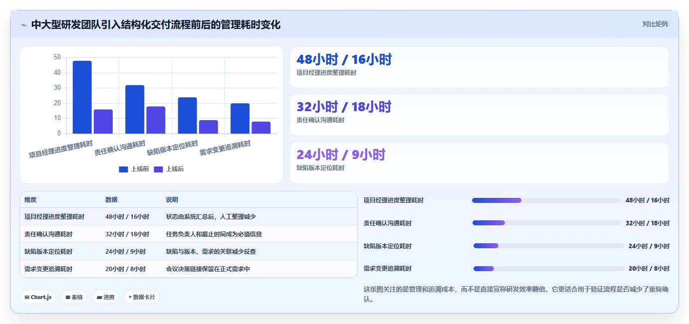Select the 上线前 bar for 需求变更追溯耗时
This screenshot has width=689, height=324.
click(x=240, y=119)
